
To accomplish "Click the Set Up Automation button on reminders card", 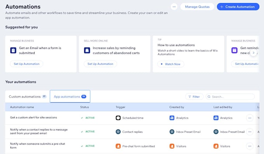I will pos(245,64).
